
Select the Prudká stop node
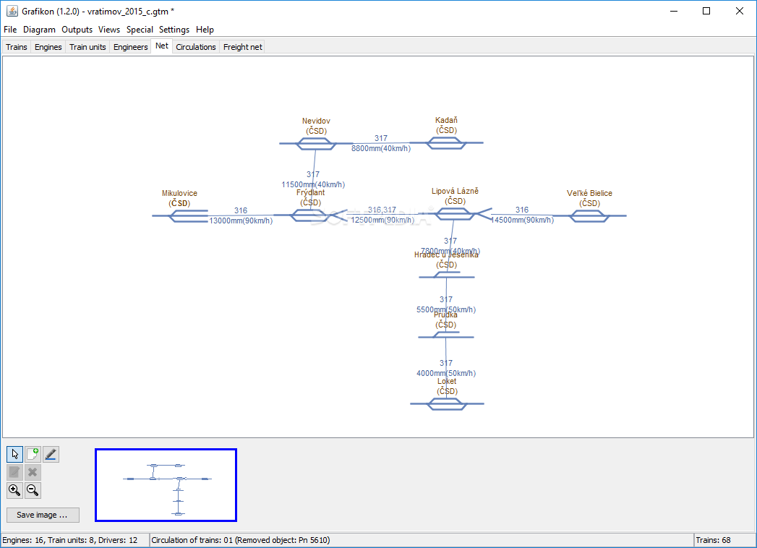point(446,335)
